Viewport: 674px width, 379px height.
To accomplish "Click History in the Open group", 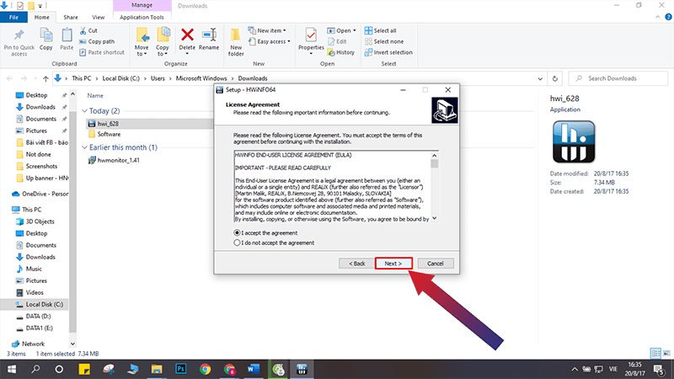I will coord(341,52).
